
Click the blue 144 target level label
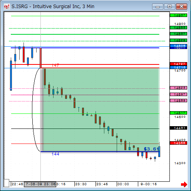click(x=55, y=154)
